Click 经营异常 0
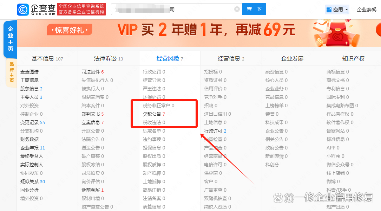Viewport: 381px width, 211px height. tap(154, 80)
